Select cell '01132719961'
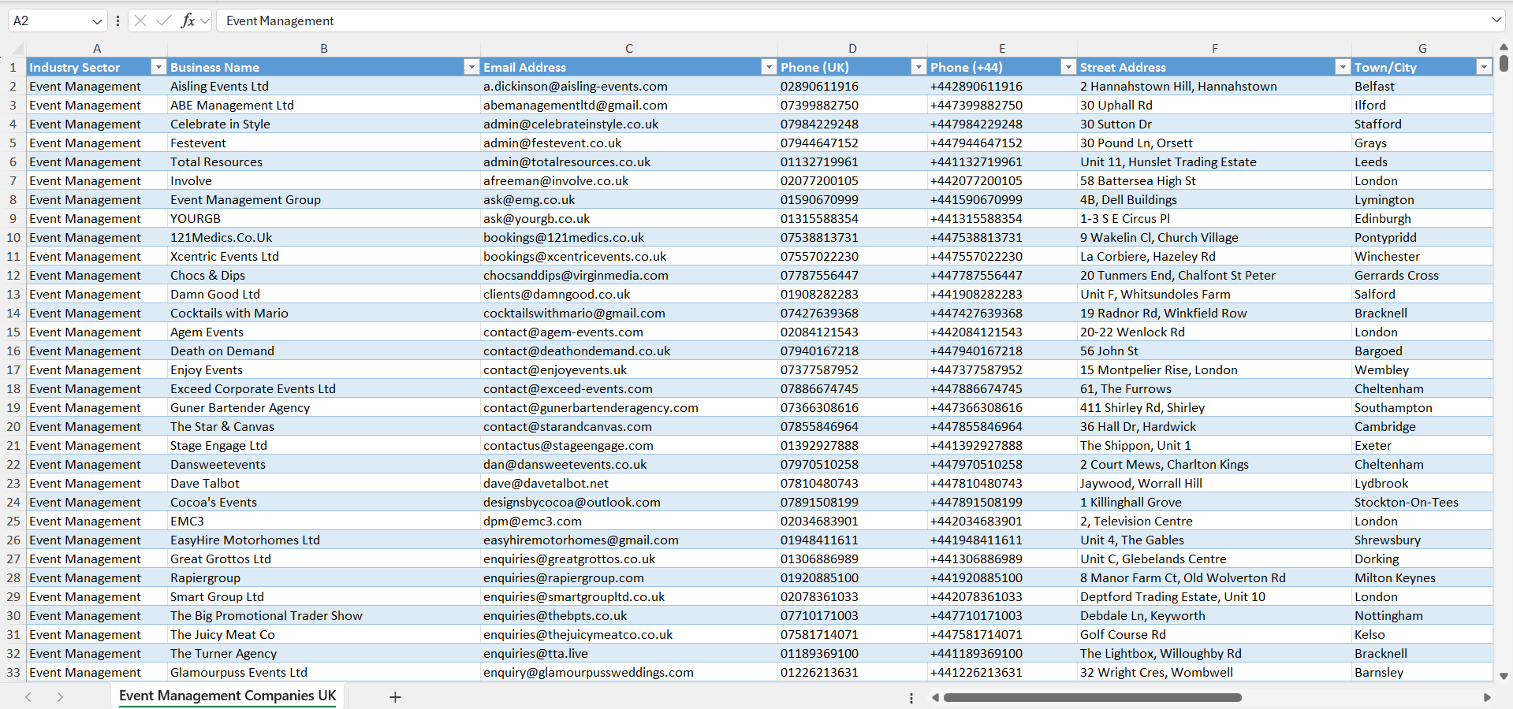This screenshot has height=709, width=1513. click(x=852, y=161)
